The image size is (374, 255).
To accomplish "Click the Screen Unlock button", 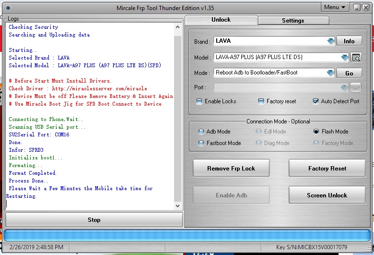I will [x=327, y=195].
